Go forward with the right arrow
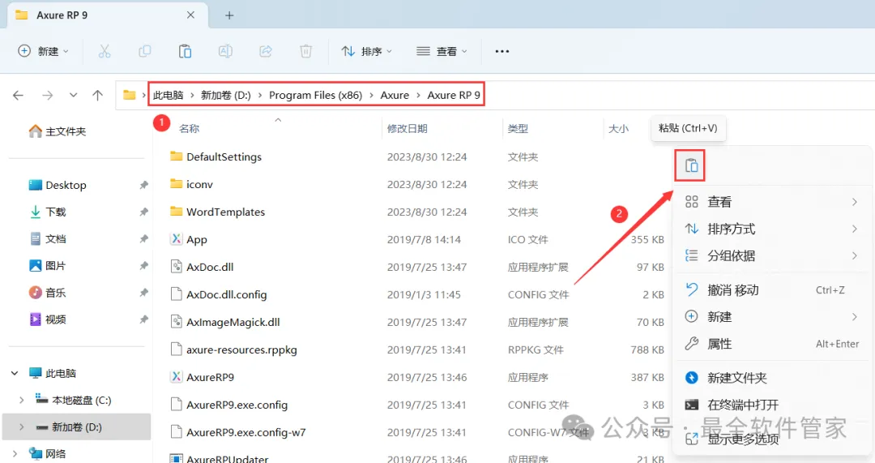 click(48, 96)
